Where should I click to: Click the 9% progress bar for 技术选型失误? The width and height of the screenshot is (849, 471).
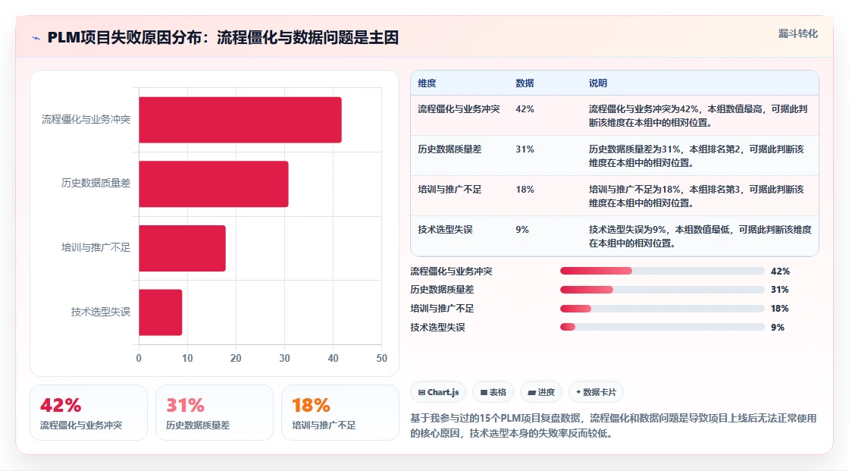(663, 327)
